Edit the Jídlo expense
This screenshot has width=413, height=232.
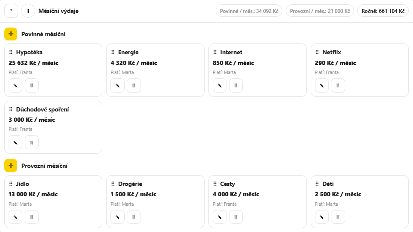click(15, 217)
